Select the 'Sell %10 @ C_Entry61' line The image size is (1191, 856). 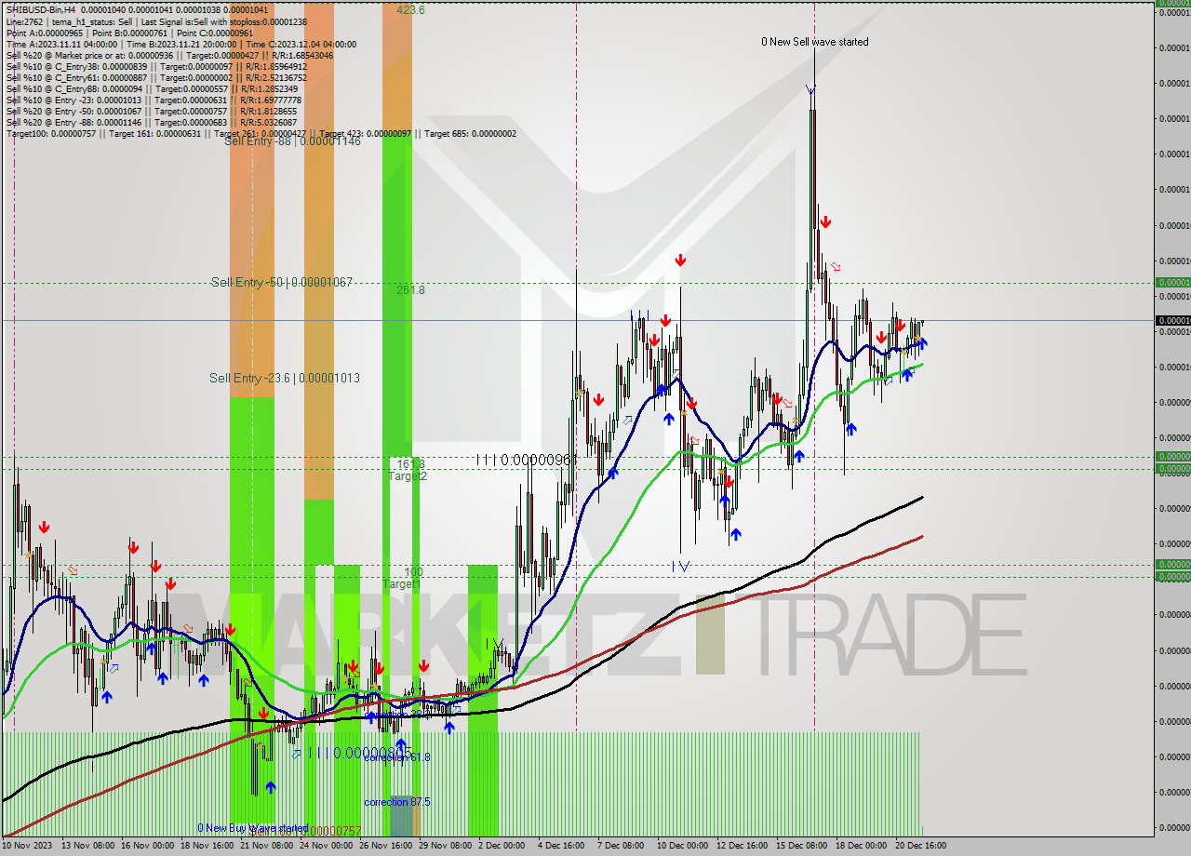coord(156,77)
